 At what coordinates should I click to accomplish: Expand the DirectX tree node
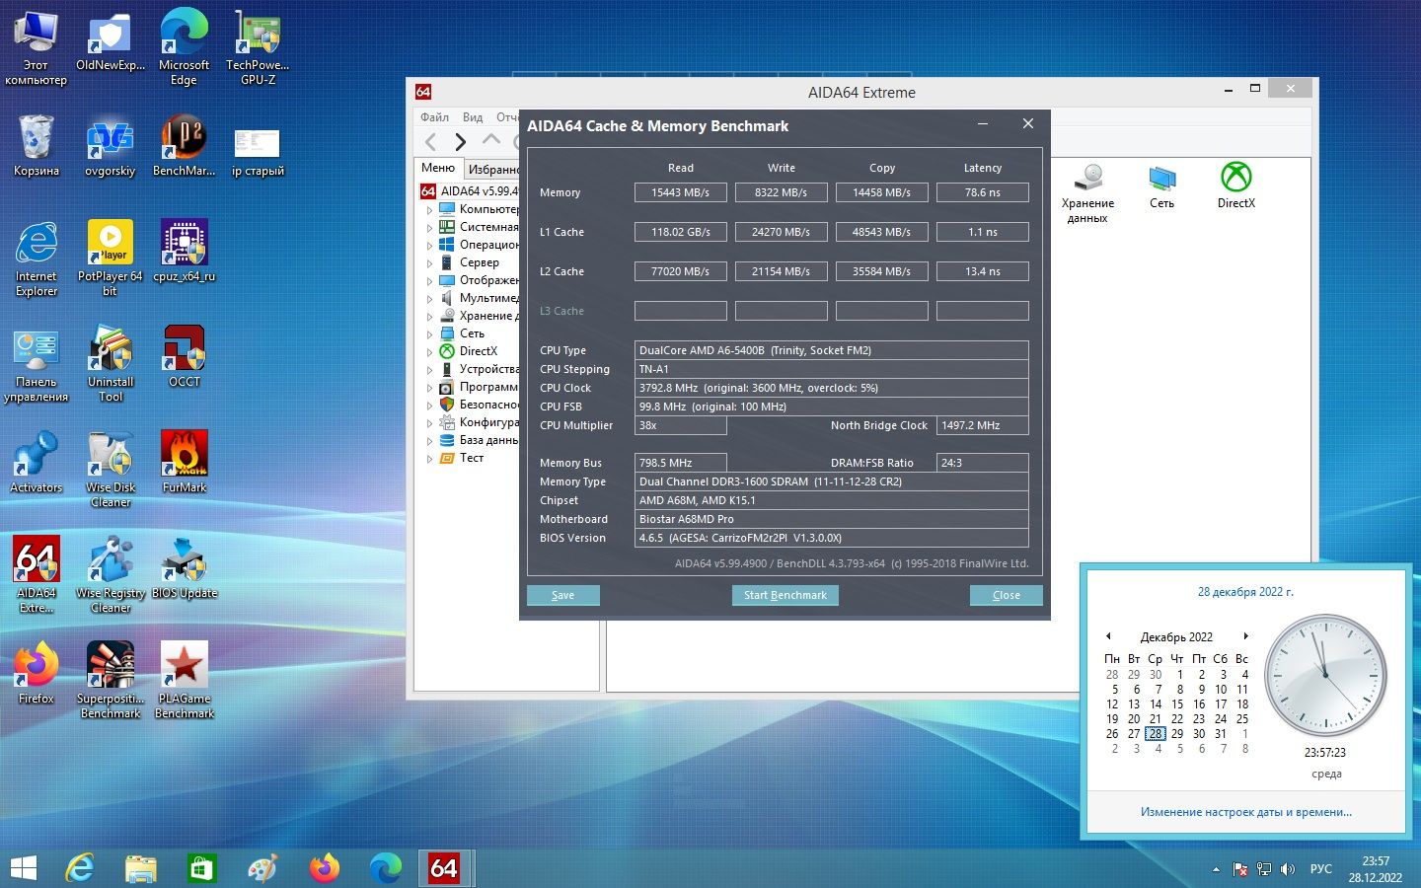coord(429,351)
